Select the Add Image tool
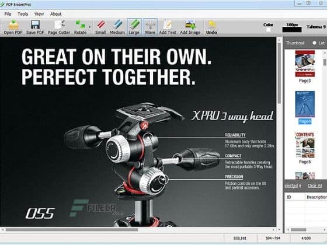Viewport: 327px width, 245px height. tap(190, 27)
